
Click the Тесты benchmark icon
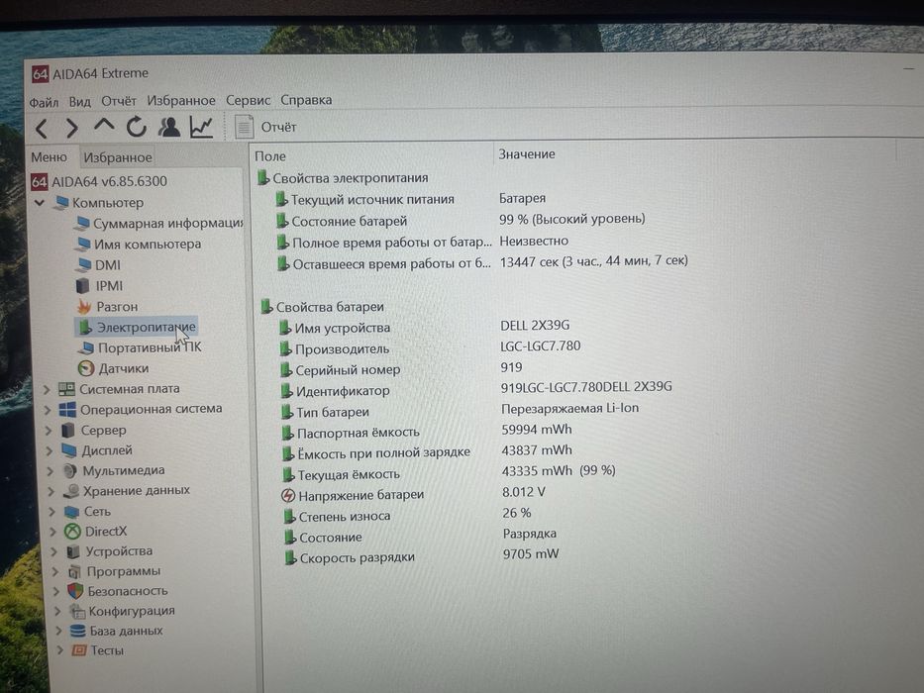[78, 650]
